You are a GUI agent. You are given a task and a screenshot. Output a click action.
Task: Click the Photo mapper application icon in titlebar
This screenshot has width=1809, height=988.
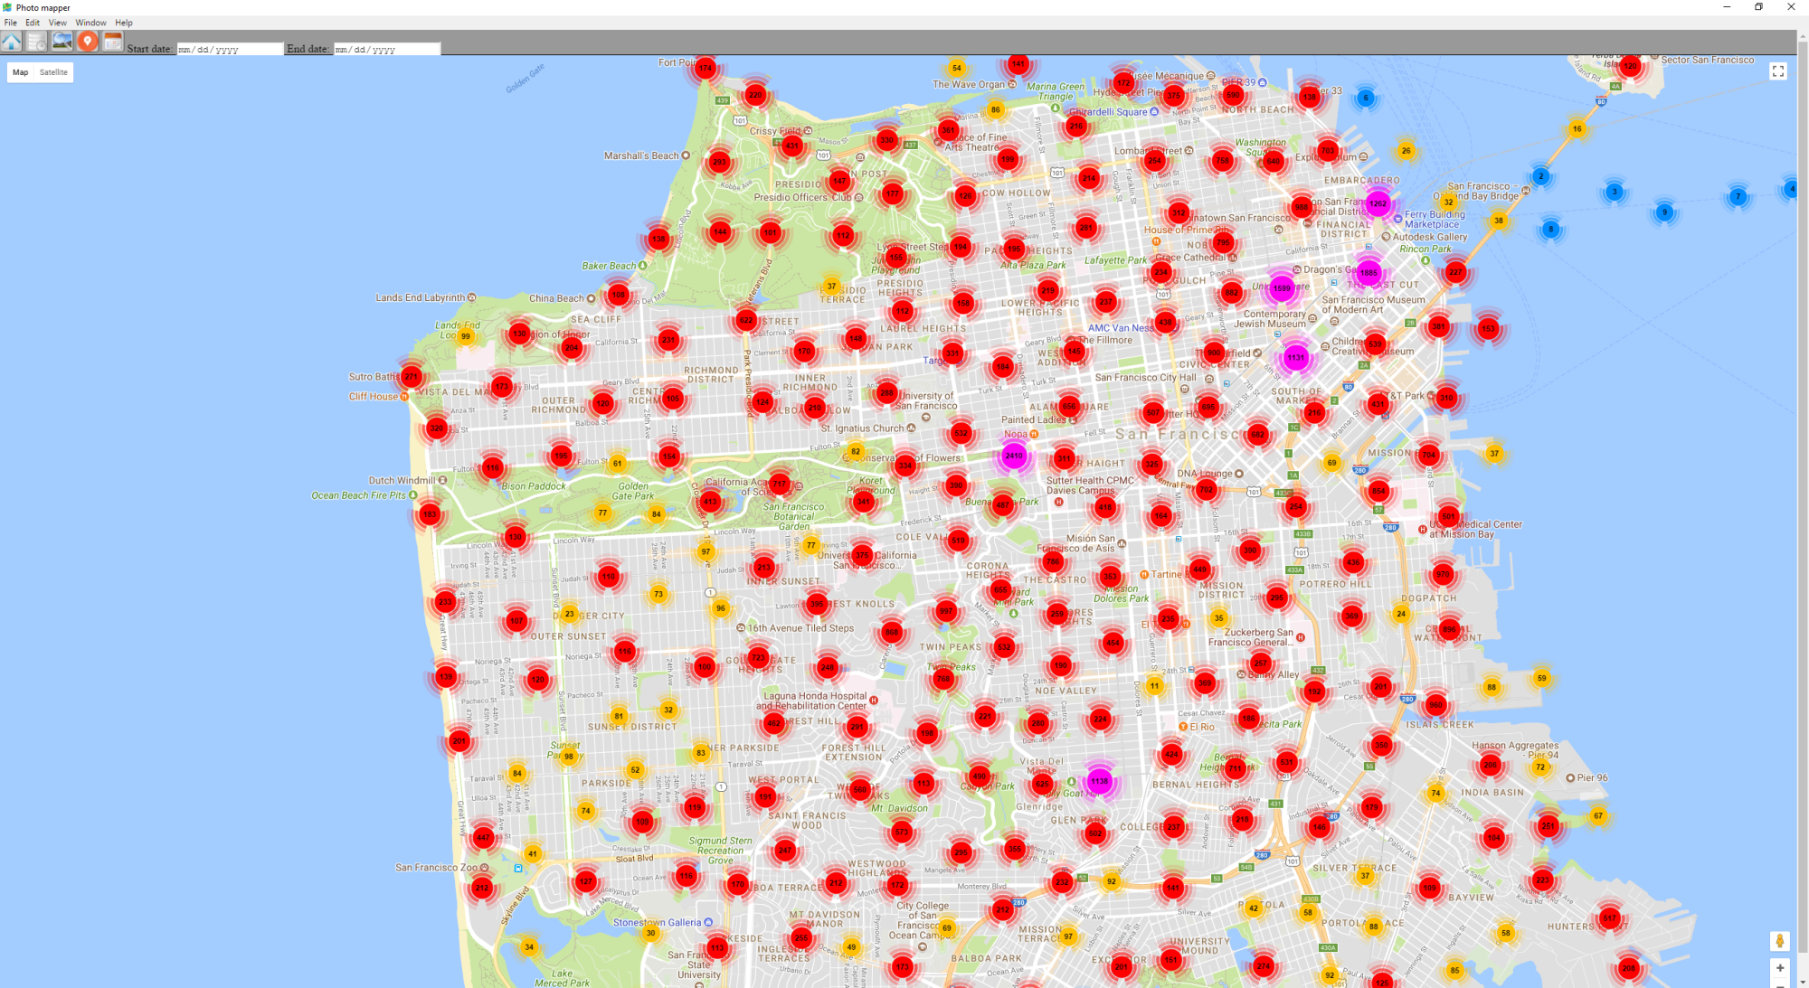coord(6,7)
